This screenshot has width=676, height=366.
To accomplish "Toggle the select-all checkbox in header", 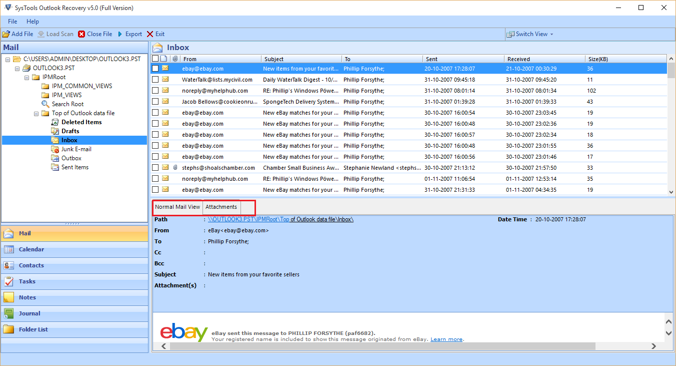I will pos(155,59).
